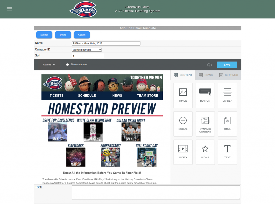275x204 pixels.
Task: Click the Tickets link in email
Action: pyautogui.click(x=56, y=95)
